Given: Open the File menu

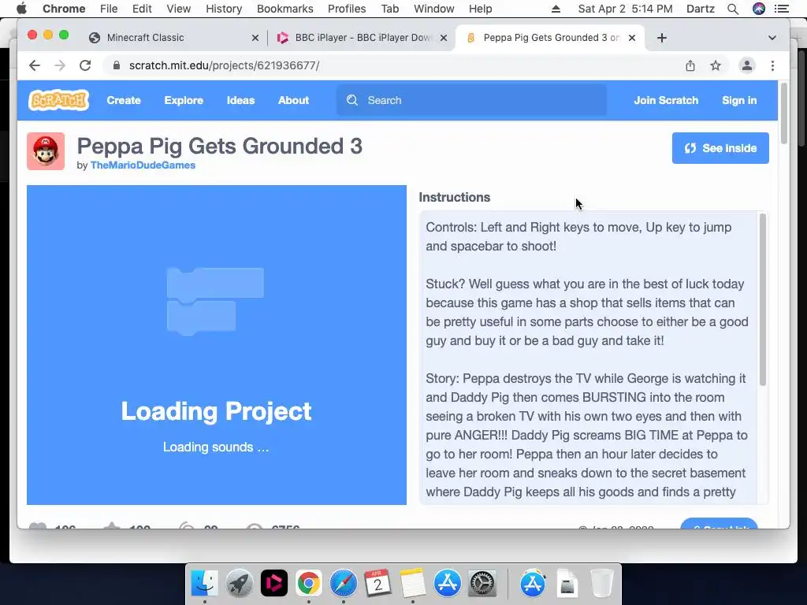Looking at the screenshot, I should point(109,9).
